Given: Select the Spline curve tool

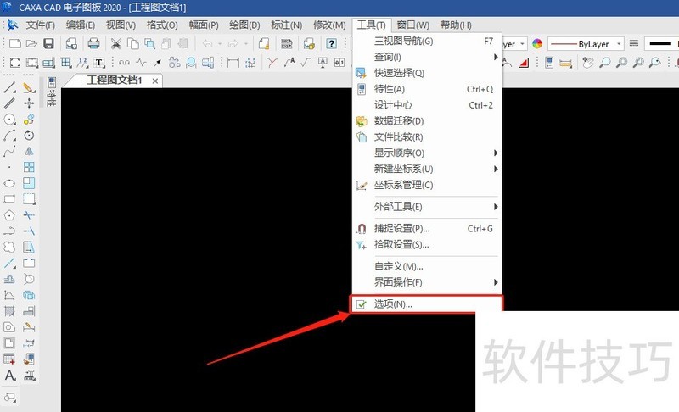Looking at the screenshot, I should pyautogui.click(x=9, y=151).
